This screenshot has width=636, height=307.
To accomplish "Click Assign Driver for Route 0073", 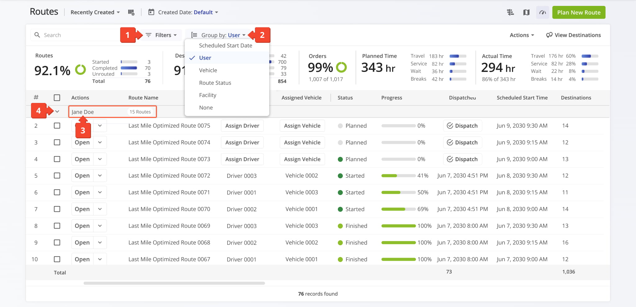I will (x=242, y=159).
